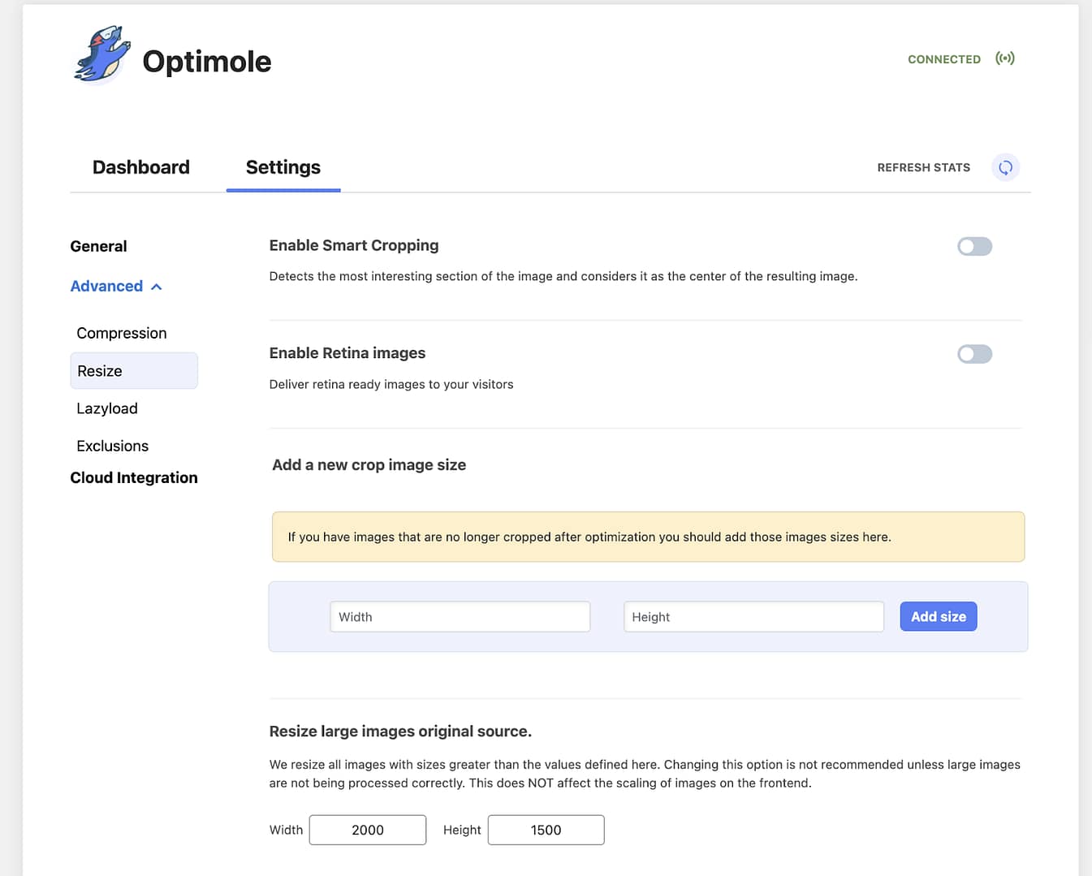Open Compression settings in sidebar
The width and height of the screenshot is (1092, 876).
click(122, 333)
